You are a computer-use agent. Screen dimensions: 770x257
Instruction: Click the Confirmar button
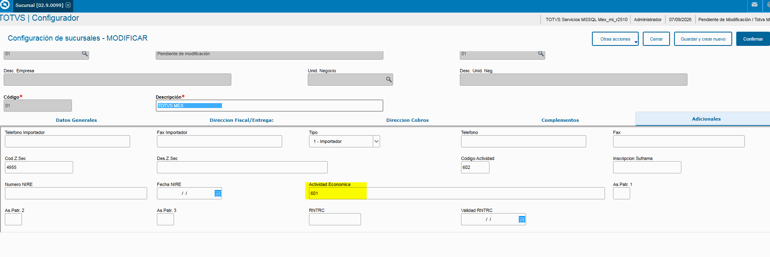click(753, 39)
